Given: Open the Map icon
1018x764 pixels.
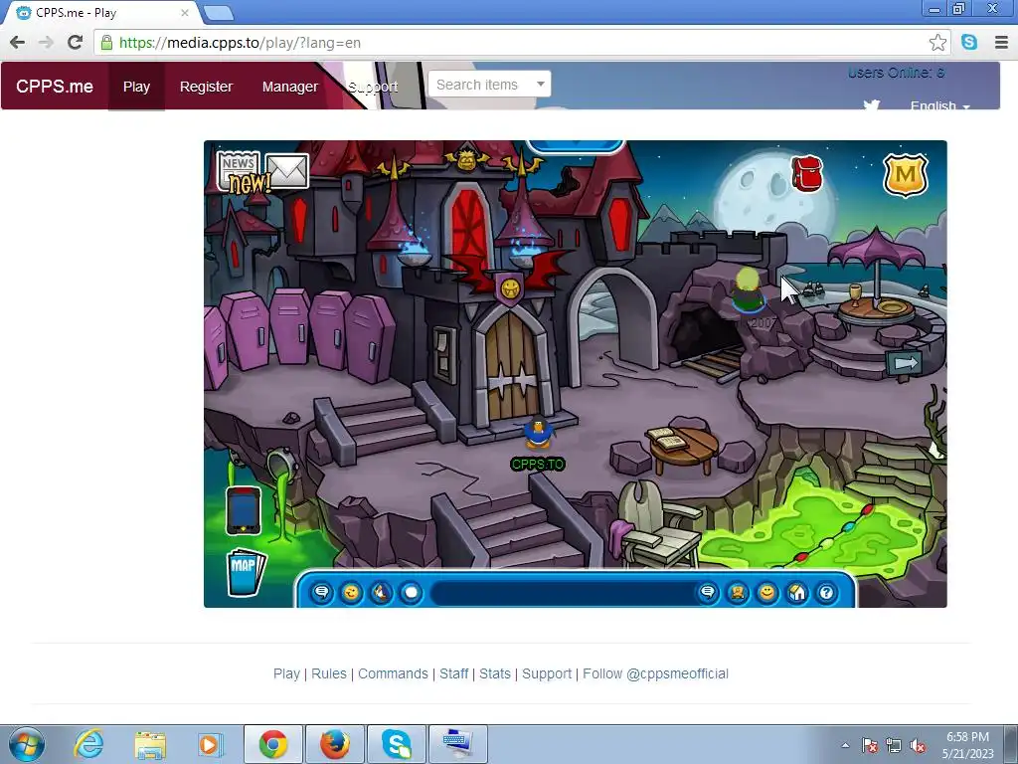Looking at the screenshot, I should point(246,573).
